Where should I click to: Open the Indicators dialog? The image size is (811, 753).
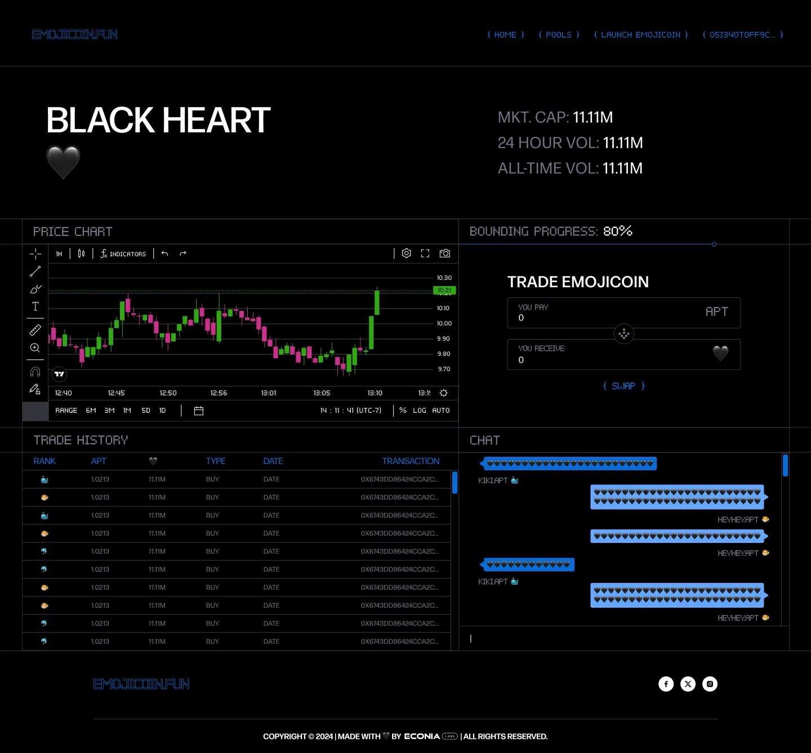click(123, 254)
